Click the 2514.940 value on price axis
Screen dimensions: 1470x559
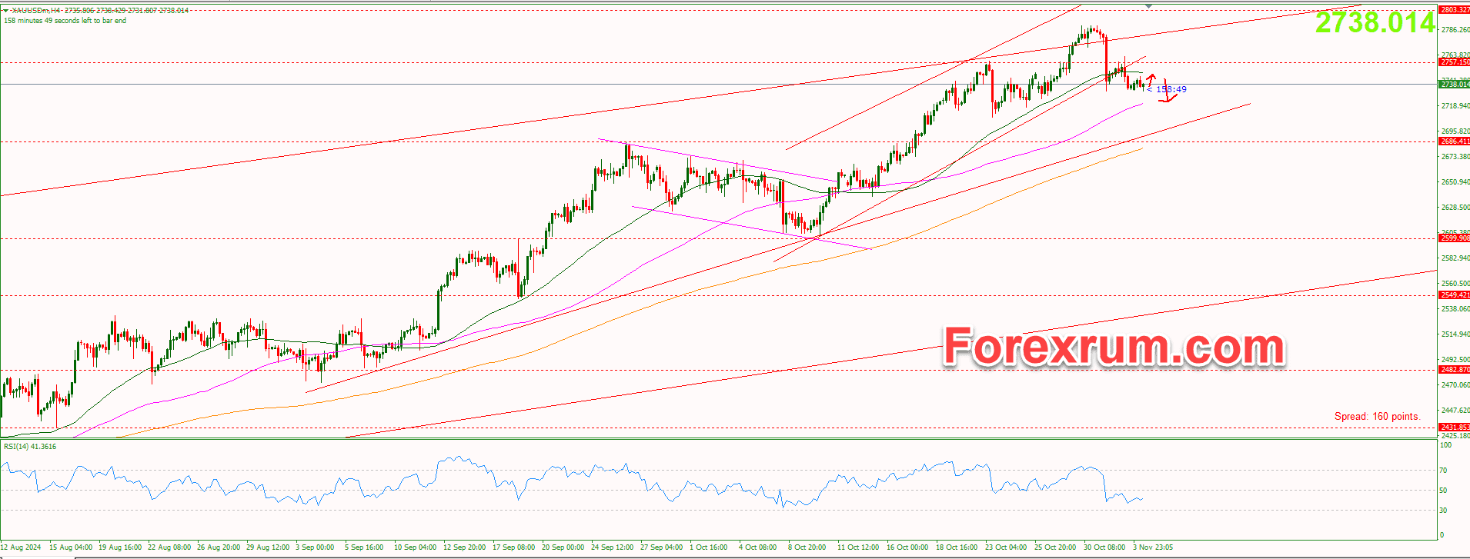click(1455, 334)
